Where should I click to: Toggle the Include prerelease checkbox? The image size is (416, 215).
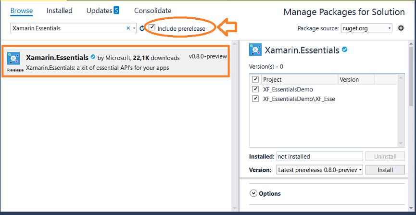[152, 27]
